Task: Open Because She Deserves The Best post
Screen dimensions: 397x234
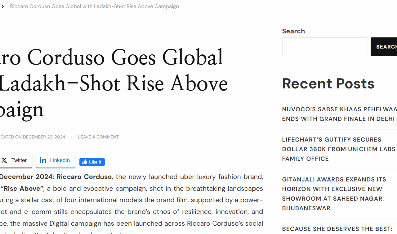Action: pos(337,229)
